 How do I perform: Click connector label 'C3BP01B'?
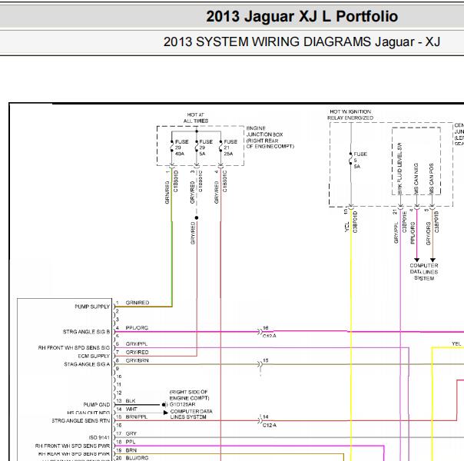coord(436,222)
